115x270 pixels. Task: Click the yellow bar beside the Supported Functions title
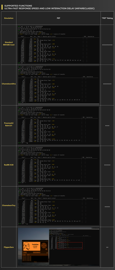pos(2,7)
